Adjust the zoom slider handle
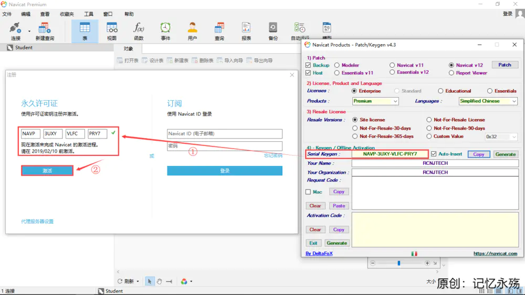525x295 pixels. [x=399, y=263]
